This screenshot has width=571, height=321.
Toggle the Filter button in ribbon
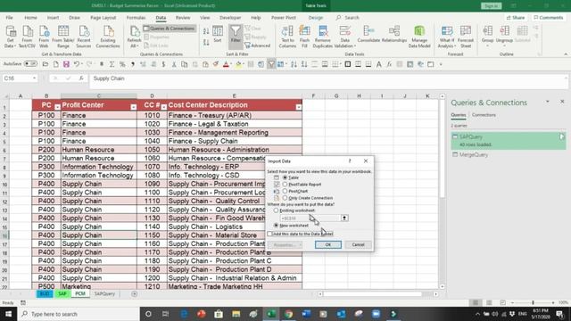(x=236, y=37)
